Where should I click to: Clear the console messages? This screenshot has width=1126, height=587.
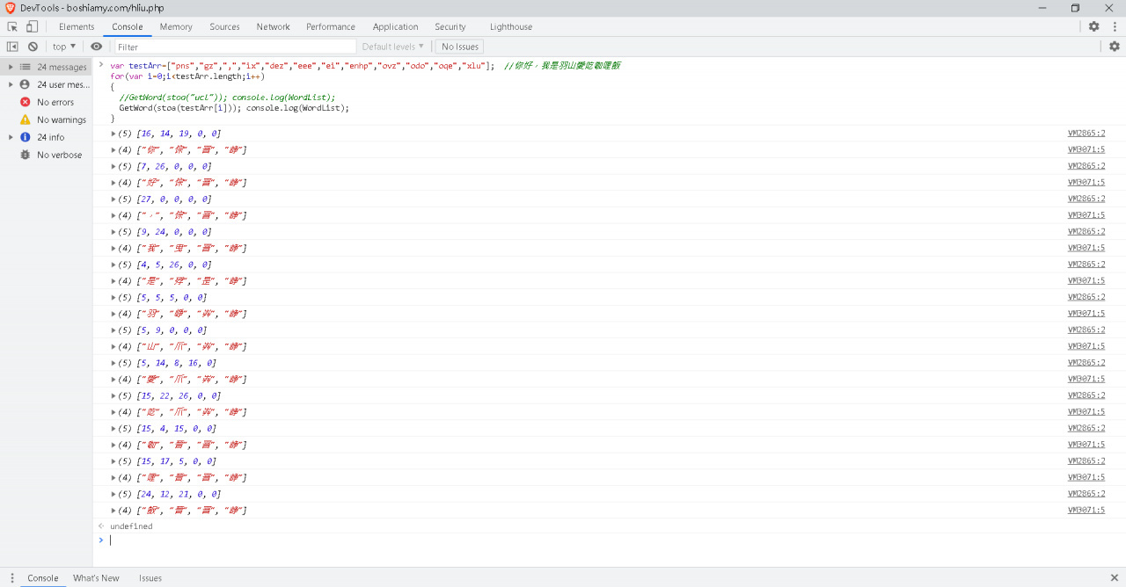pos(33,47)
